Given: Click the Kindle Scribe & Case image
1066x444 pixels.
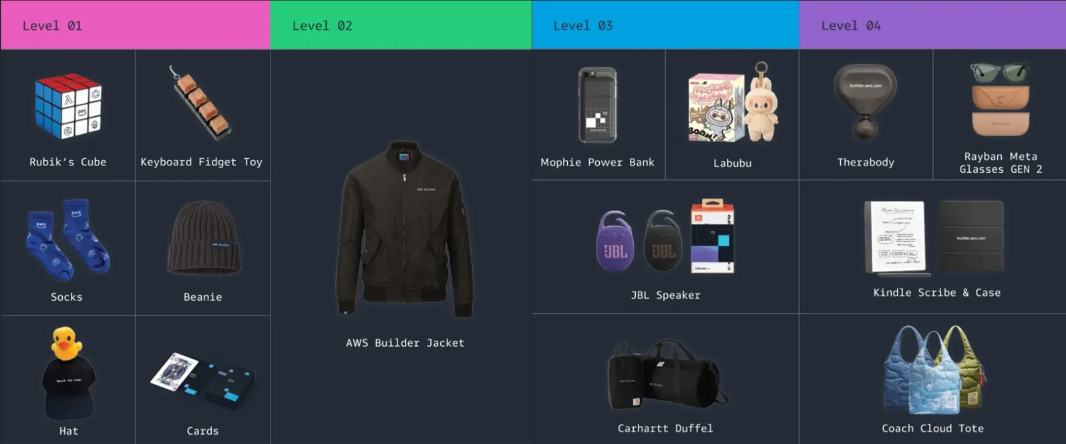Looking at the screenshot, I should (934, 238).
